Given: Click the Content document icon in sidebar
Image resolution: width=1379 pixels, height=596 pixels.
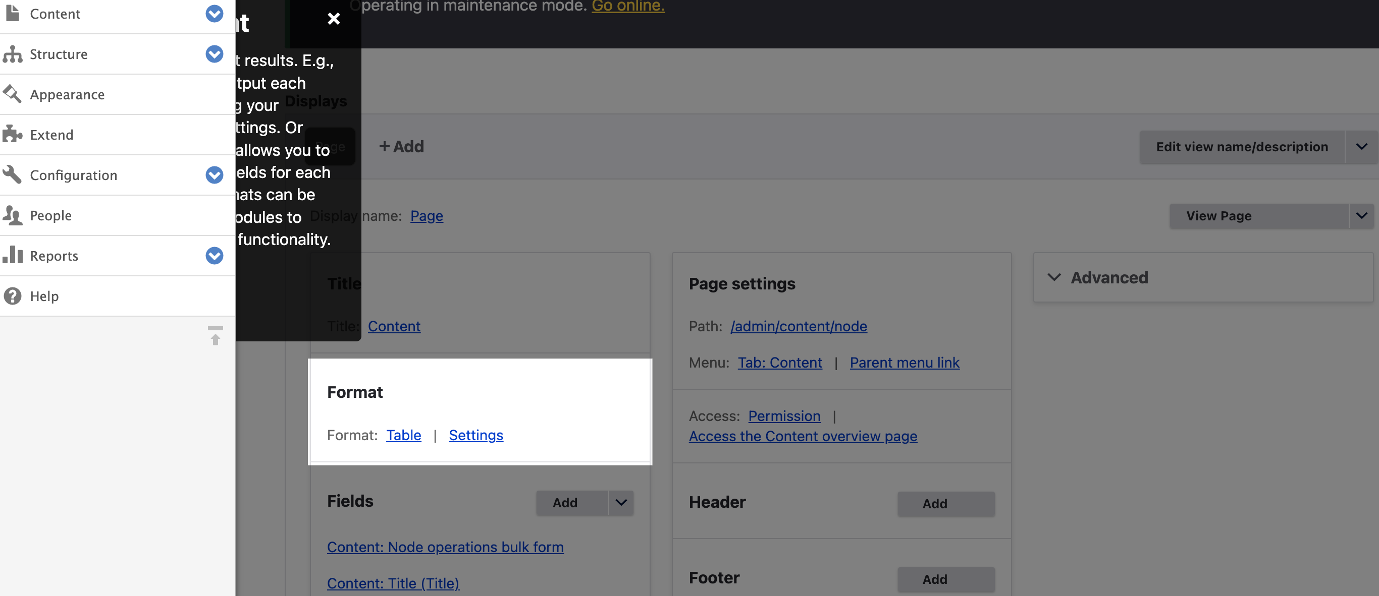Looking at the screenshot, I should 12,14.
